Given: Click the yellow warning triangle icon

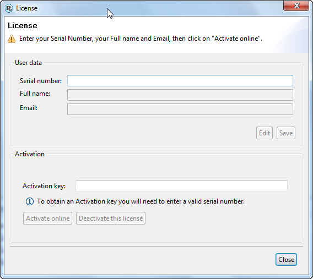Looking at the screenshot, I should pyautogui.click(x=12, y=39).
